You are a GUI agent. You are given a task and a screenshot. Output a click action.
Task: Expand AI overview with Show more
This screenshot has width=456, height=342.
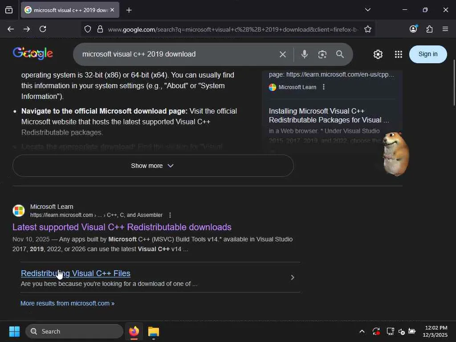[153, 166]
